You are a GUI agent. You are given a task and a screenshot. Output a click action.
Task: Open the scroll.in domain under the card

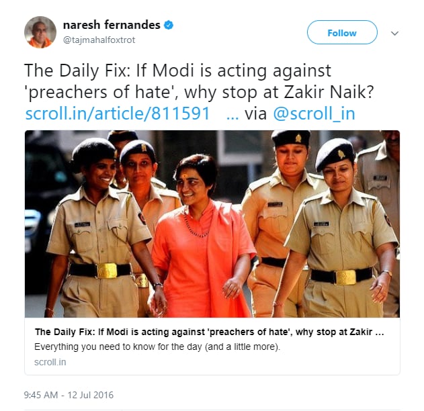coord(50,362)
